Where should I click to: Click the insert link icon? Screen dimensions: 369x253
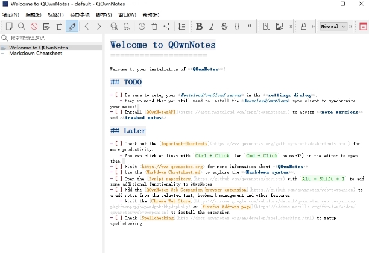[266, 26]
